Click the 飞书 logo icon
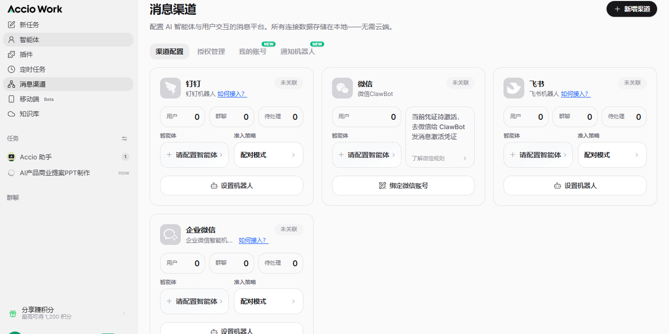669x334 pixels. pyautogui.click(x=514, y=88)
